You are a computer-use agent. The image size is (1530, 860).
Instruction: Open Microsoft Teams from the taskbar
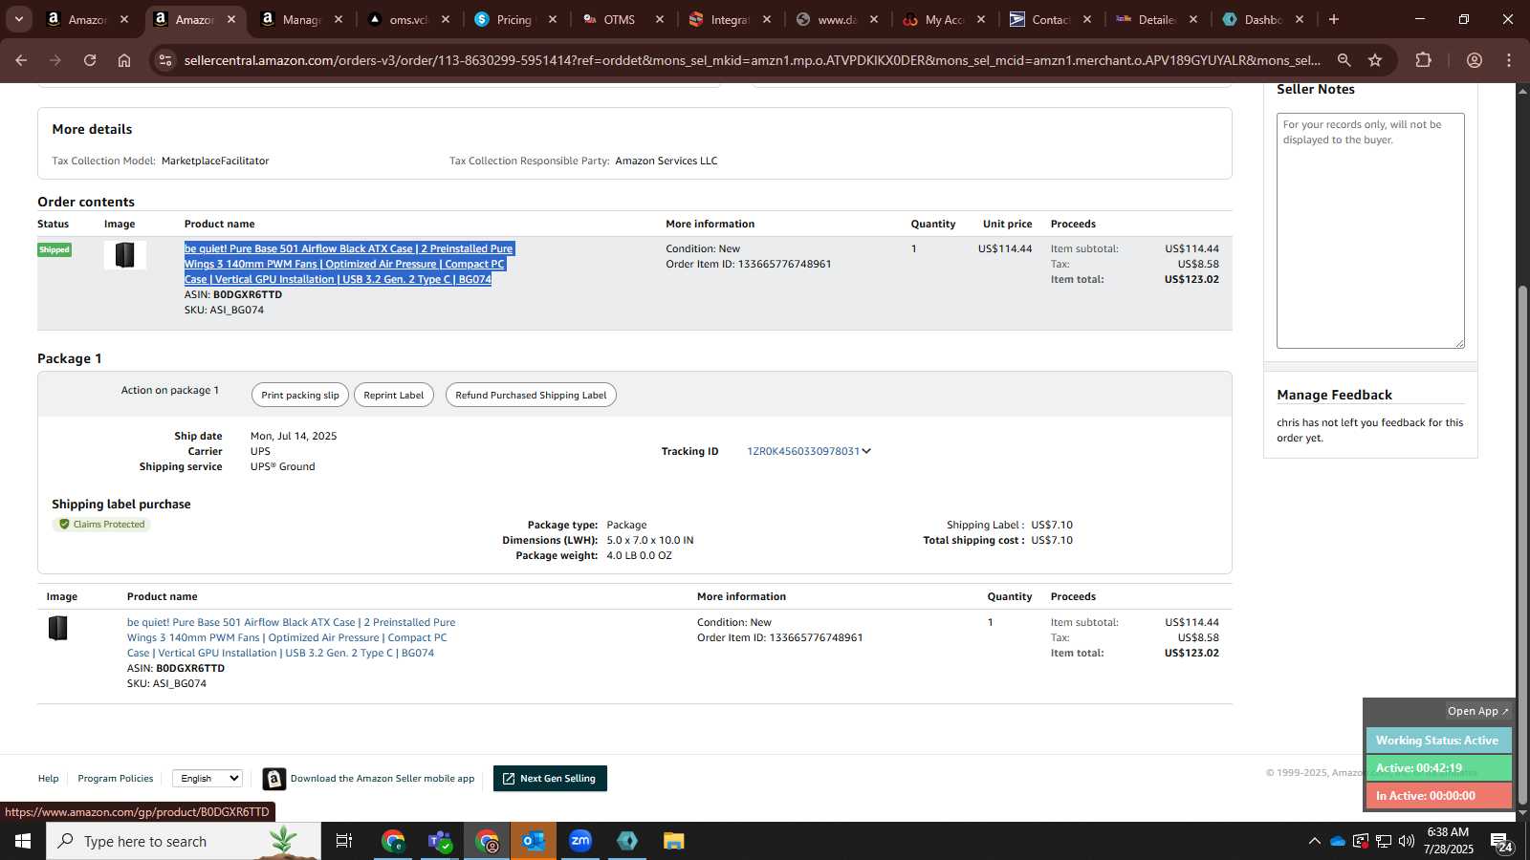(x=440, y=841)
